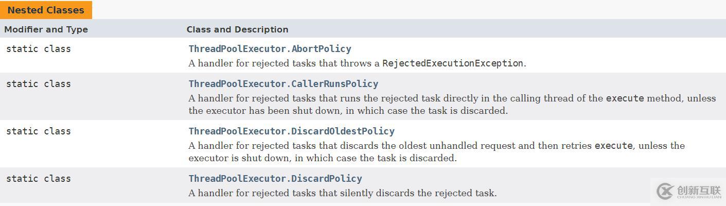This screenshot has height=206, width=726.
Task: Open the ThreadPoolExecutor.AbortPolicy link
Action: coord(270,49)
